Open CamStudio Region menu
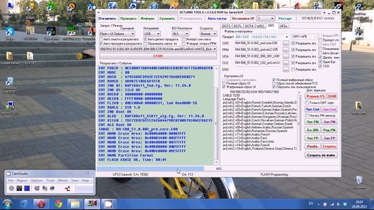 click(x=22, y=181)
